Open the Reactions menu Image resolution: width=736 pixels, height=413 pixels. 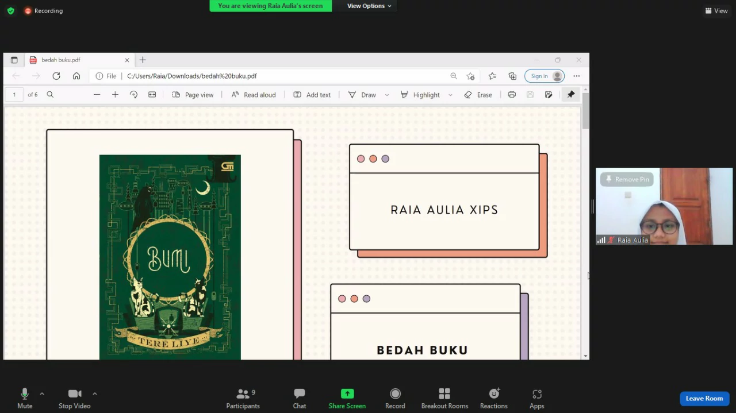pos(494,398)
